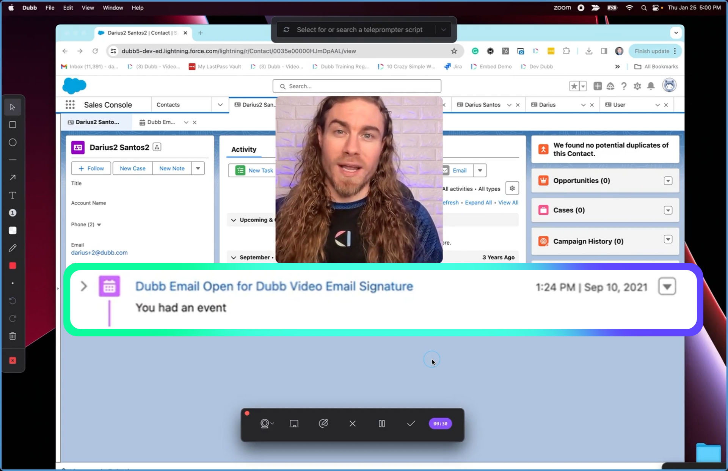Select the pencil freehand drawing tool

coord(13,248)
